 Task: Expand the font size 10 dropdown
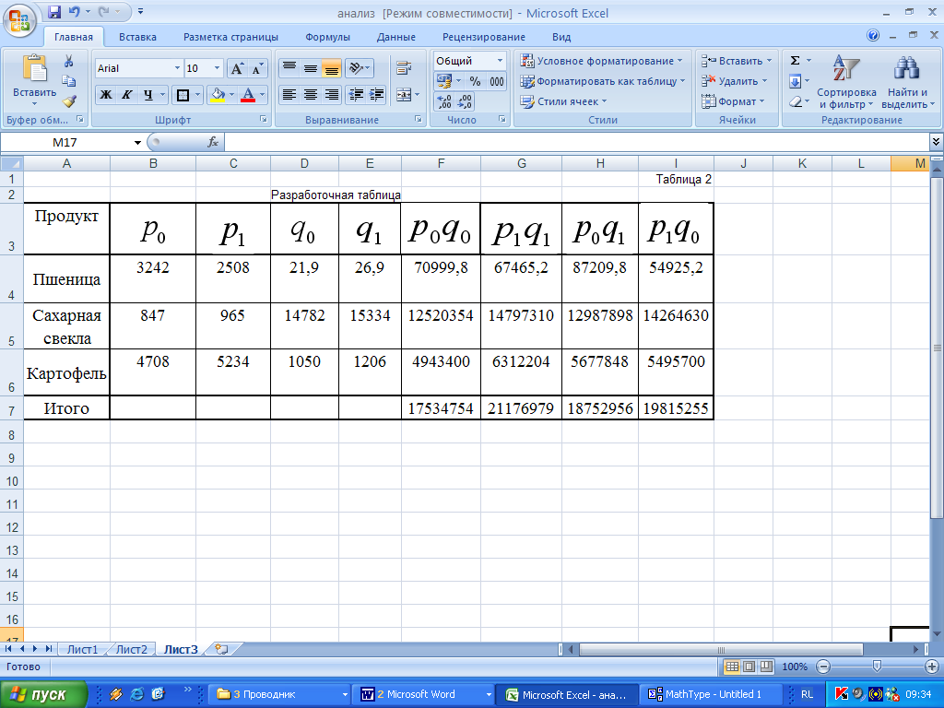pos(218,68)
